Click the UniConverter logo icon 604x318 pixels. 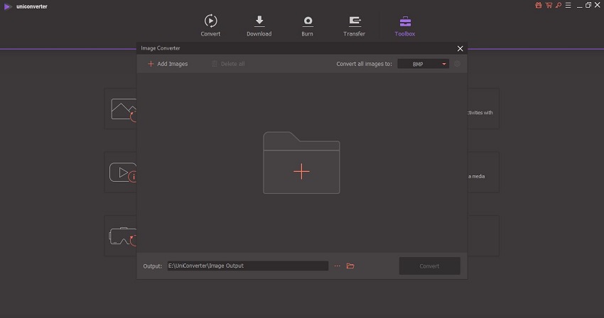pyautogui.click(x=7, y=6)
